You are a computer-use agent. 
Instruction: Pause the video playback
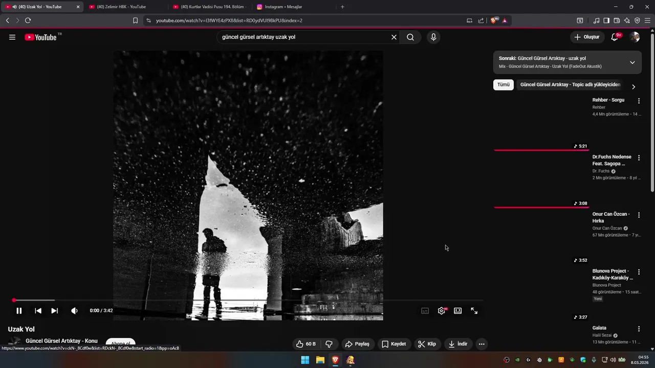point(19,311)
